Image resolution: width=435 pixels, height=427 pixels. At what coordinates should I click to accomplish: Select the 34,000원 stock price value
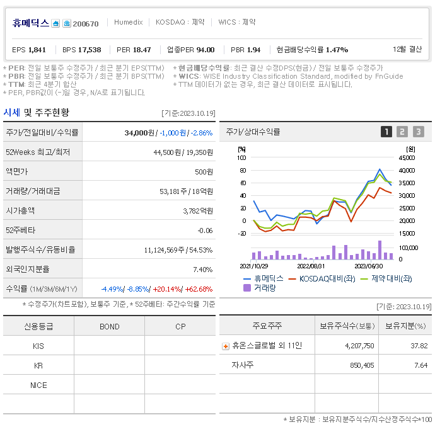pyautogui.click(x=139, y=133)
